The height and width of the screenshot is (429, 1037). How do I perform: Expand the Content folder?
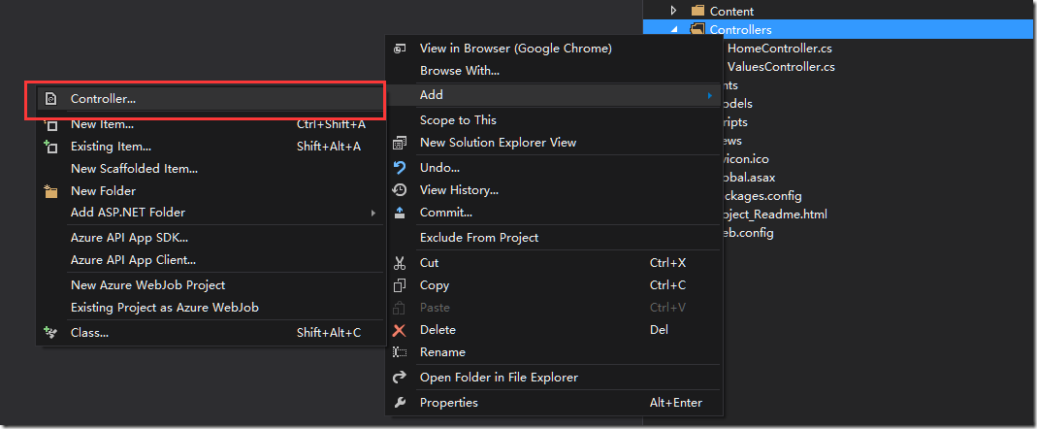[673, 11]
